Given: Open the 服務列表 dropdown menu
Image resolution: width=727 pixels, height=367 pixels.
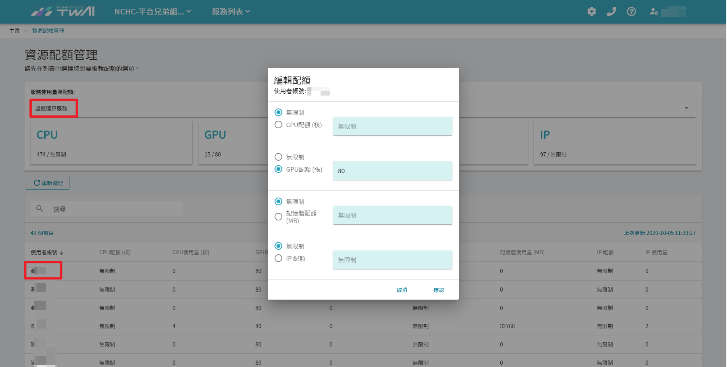Looking at the screenshot, I should coord(231,12).
